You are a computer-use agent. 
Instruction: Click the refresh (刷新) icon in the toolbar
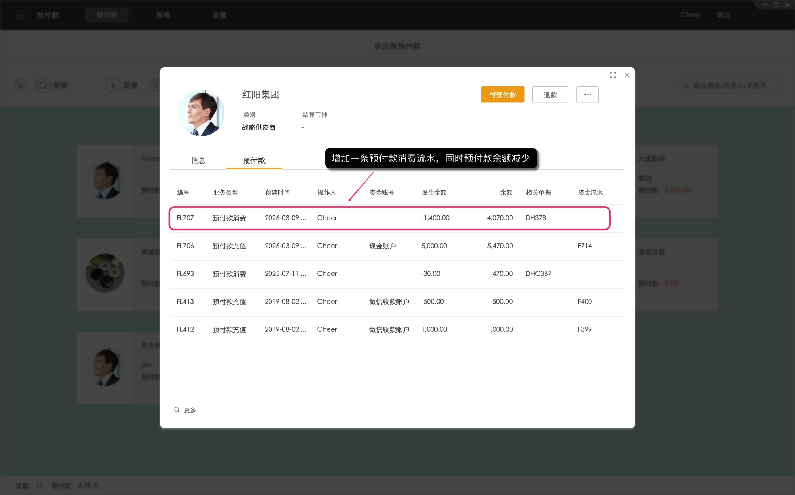(43, 85)
